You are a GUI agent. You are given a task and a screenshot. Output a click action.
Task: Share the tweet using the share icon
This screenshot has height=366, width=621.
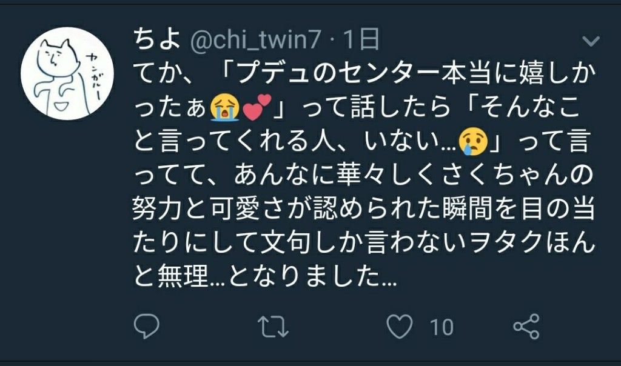pos(526,327)
